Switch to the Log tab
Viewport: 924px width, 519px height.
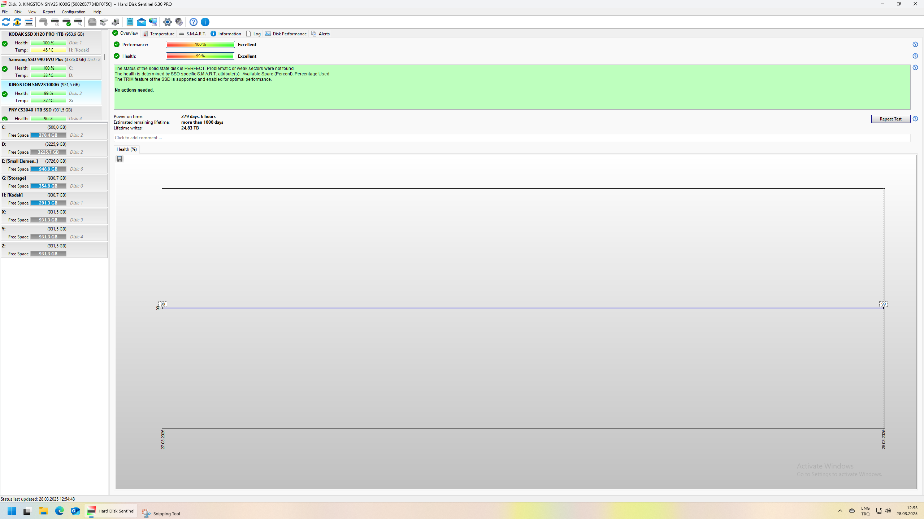tap(253, 34)
